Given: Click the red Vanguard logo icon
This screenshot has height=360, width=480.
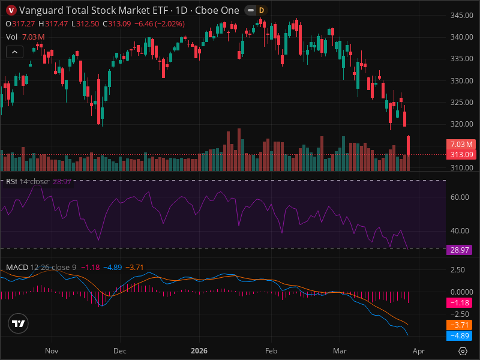Looking at the screenshot, I should point(11,10).
